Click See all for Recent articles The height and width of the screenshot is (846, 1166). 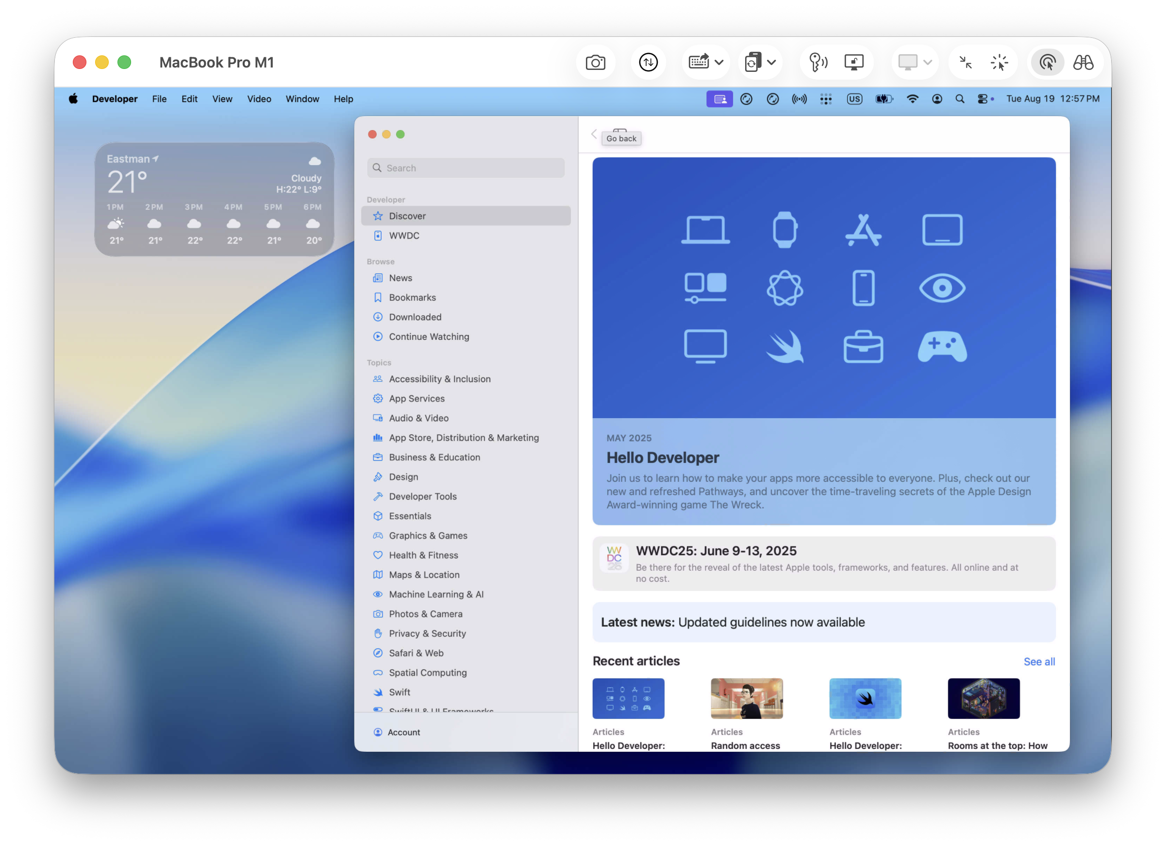1038,661
